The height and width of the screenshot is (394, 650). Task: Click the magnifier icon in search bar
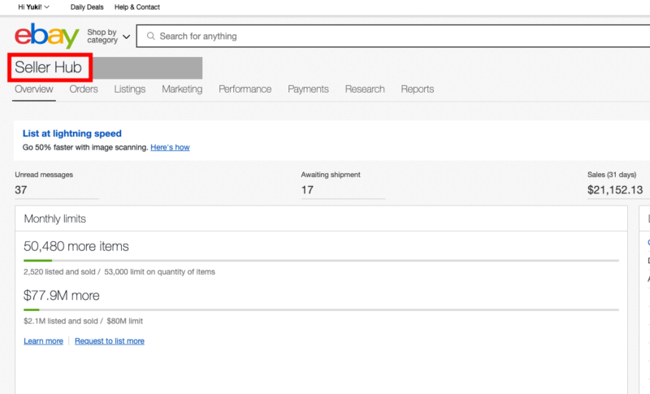pyautogui.click(x=151, y=37)
